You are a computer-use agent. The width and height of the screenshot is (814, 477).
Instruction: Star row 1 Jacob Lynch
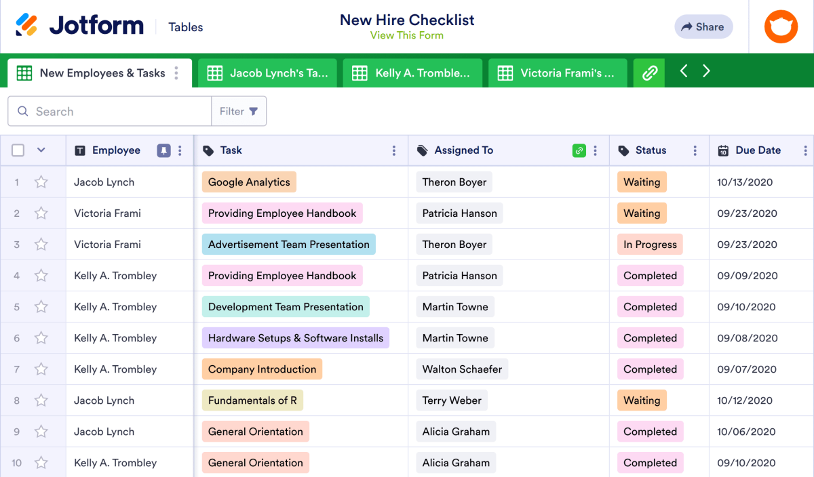(x=41, y=182)
